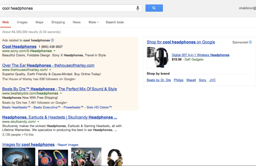Expand the sony.com/X-Headphones URL dropdown arrow

[54, 51]
